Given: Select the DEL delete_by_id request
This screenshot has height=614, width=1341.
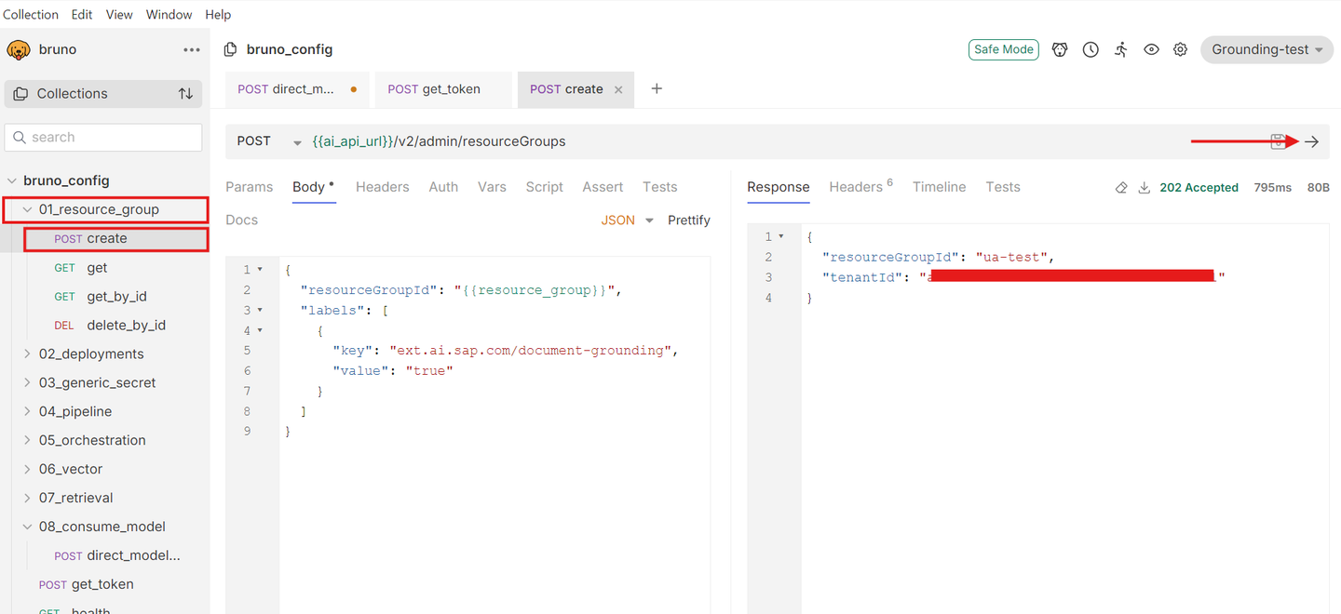Looking at the screenshot, I should click(x=110, y=326).
